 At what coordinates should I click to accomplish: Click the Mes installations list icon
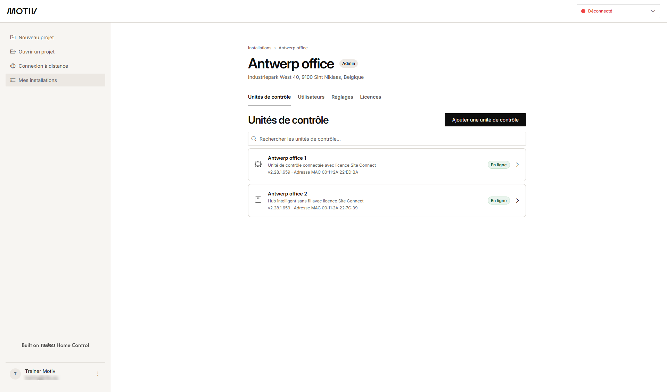(x=13, y=80)
